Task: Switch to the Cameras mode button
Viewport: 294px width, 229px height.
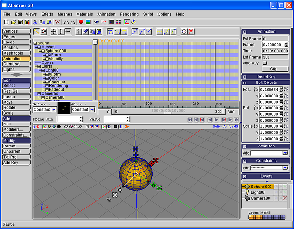Action: 17,64
